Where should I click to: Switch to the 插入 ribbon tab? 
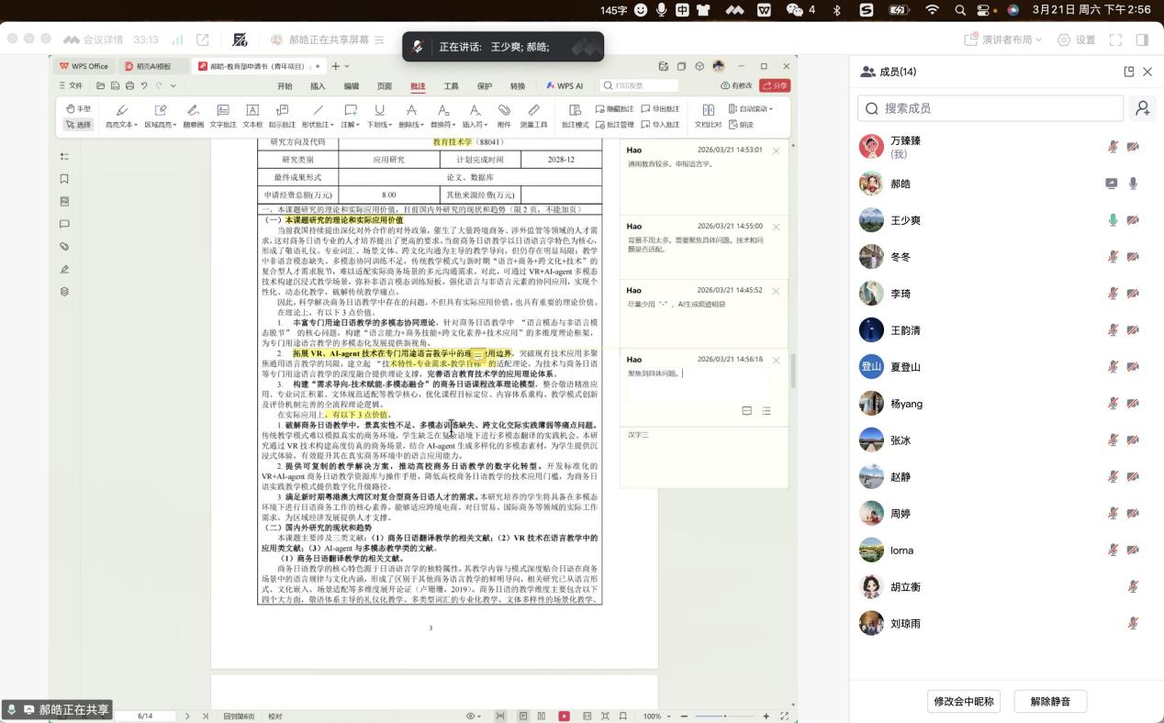pyautogui.click(x=318, y=86)
